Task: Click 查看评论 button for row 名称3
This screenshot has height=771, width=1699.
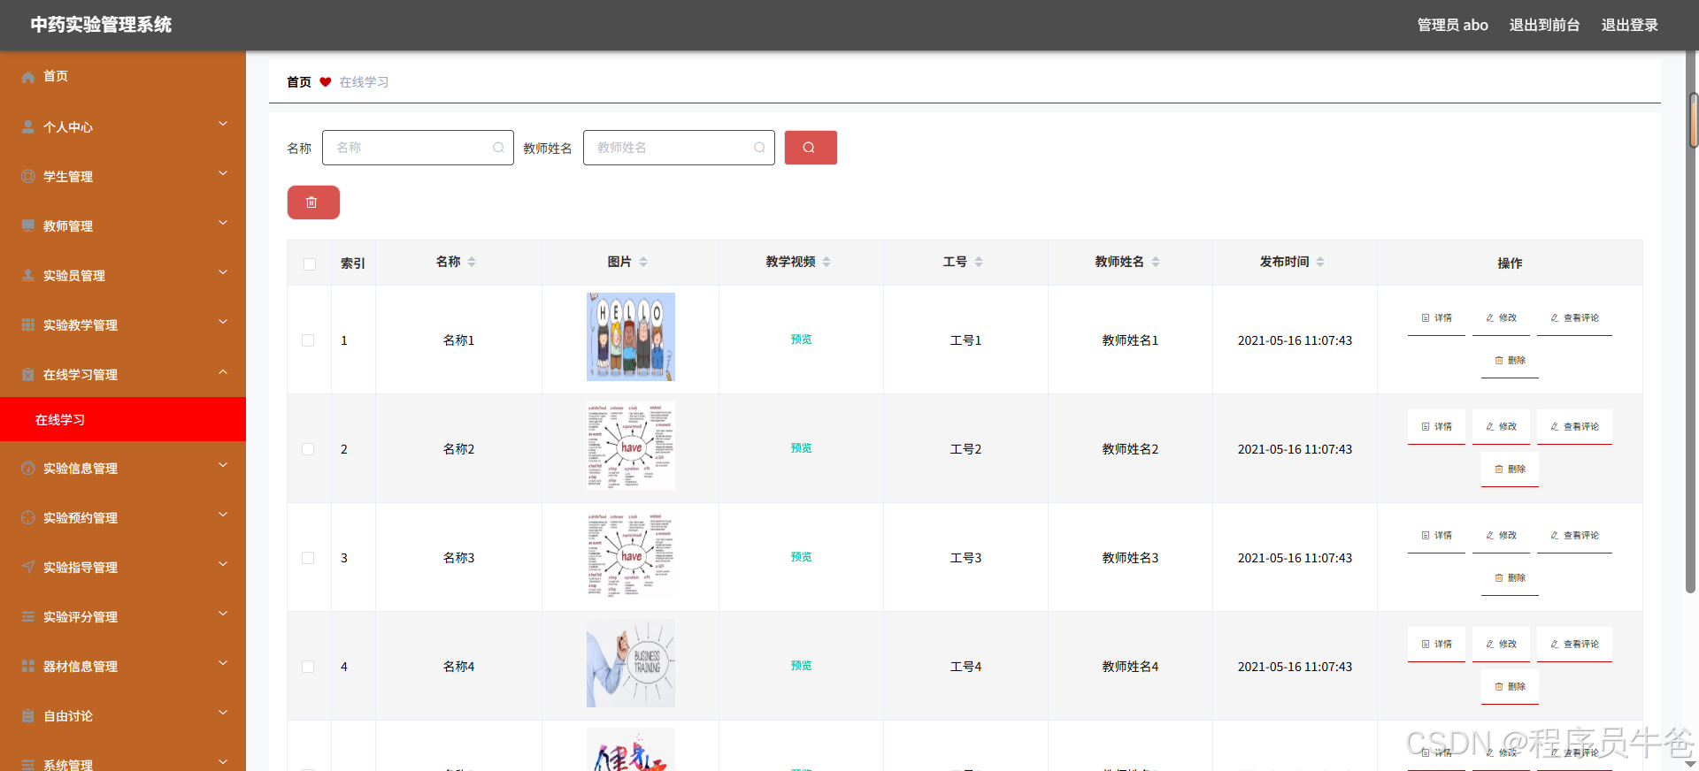Action: [1574, 535]
